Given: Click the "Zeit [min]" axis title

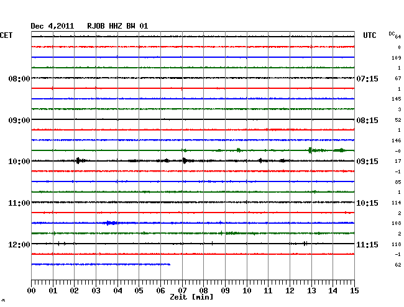Looking at the screenshot, I should pyautogui.click(x=191, y=297).
